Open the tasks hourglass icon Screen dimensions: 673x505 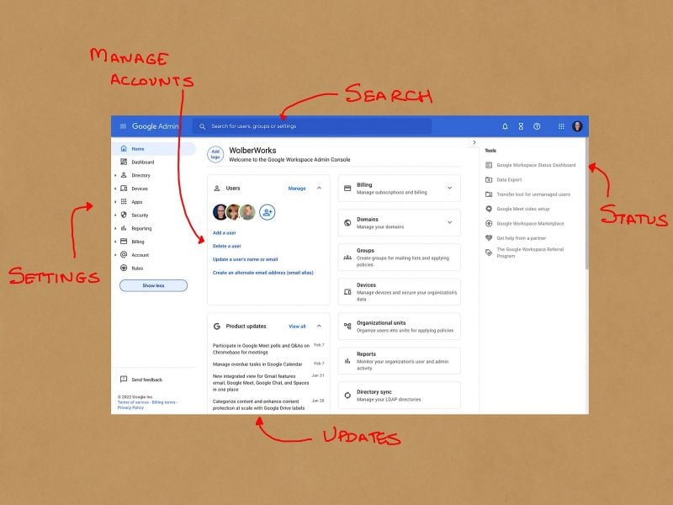tap(521, 126)
